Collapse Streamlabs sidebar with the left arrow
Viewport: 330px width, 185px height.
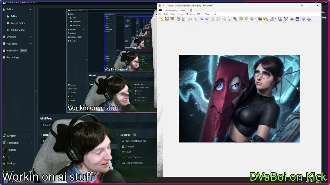point(36,91)
